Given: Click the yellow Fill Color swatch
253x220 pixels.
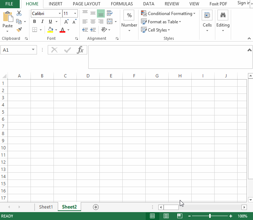Looking at the screenshot, I should [x=50, y=30].
